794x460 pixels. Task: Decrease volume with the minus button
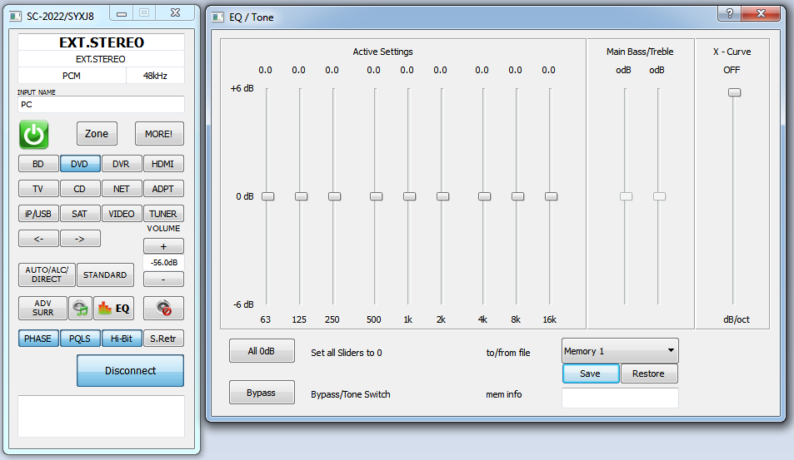click(x=163, y=279)
